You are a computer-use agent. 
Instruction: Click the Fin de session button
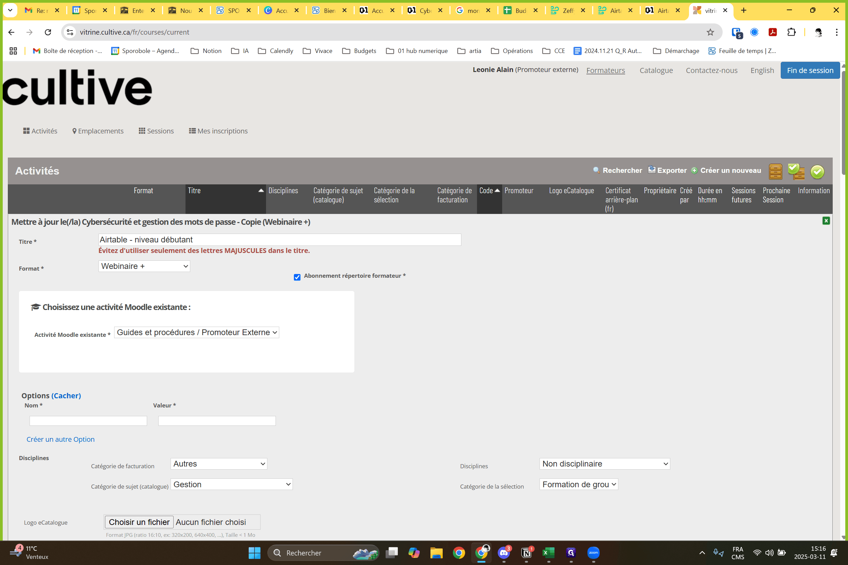[x=810, y=70]
